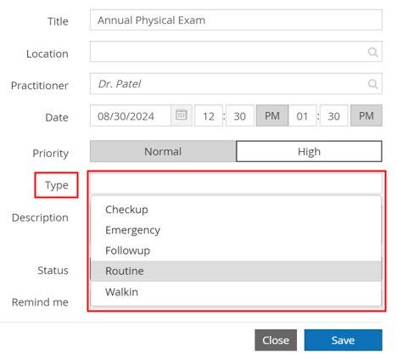Image resolution: width=397 pixels, height=354 pixels.
Task: Click the Location input field
Action: [x=236, y=52]
